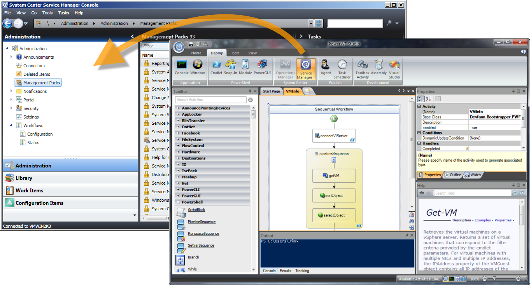Create a Toolbox Activity from workflow

[363, 69]
